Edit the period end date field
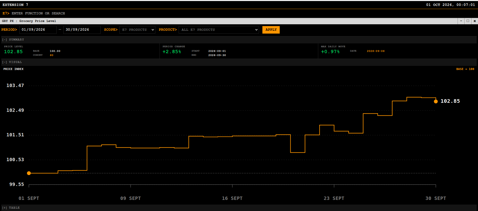478x211 pixels. 82,30
